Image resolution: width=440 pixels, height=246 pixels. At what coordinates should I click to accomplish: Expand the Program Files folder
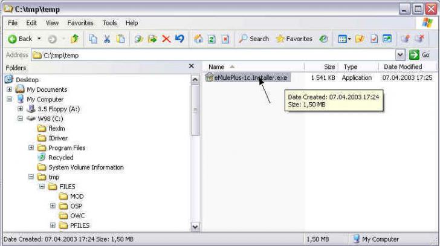pyautogui.click(x=31, y=147)
